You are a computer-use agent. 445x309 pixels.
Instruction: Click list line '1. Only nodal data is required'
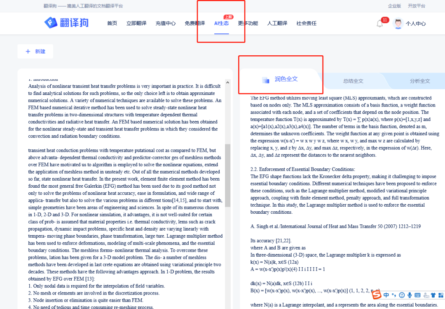pos(96,286)
